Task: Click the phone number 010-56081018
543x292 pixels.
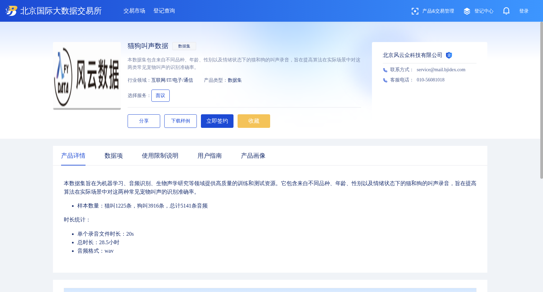Action: pos(430,80)
